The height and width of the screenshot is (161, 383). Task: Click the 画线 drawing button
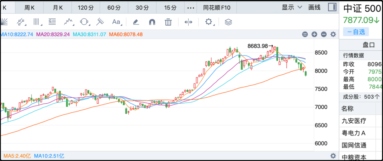[x=314, y=7]
